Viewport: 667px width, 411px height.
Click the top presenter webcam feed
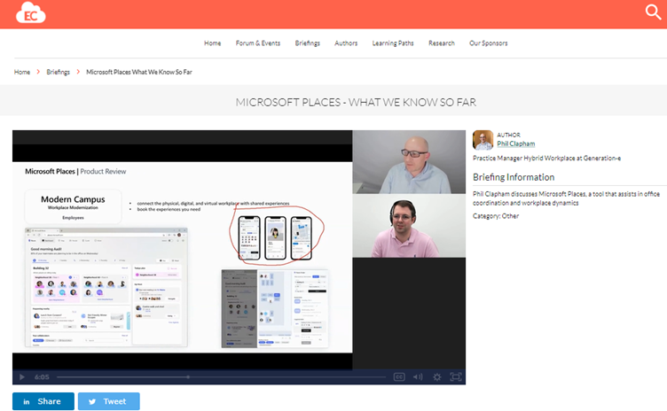click(x=409, y=162)
